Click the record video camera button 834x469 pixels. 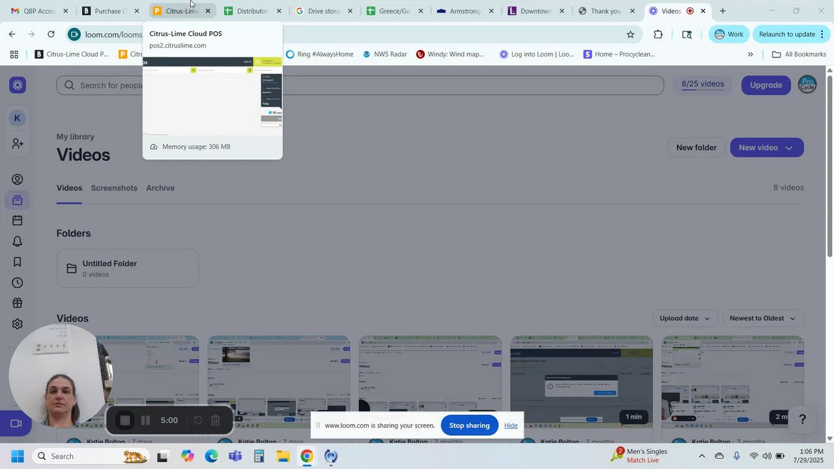[17, 423]
